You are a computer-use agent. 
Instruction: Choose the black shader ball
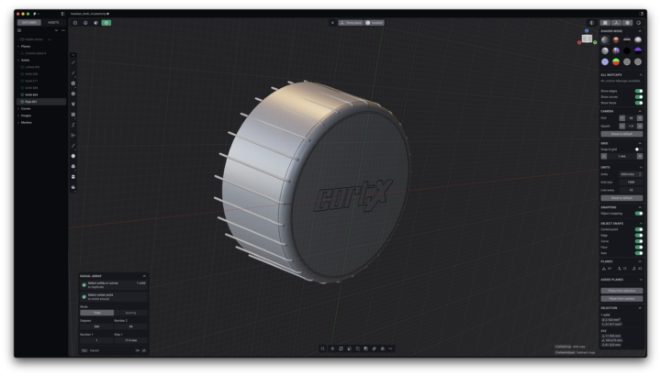(x=627, y=51)
